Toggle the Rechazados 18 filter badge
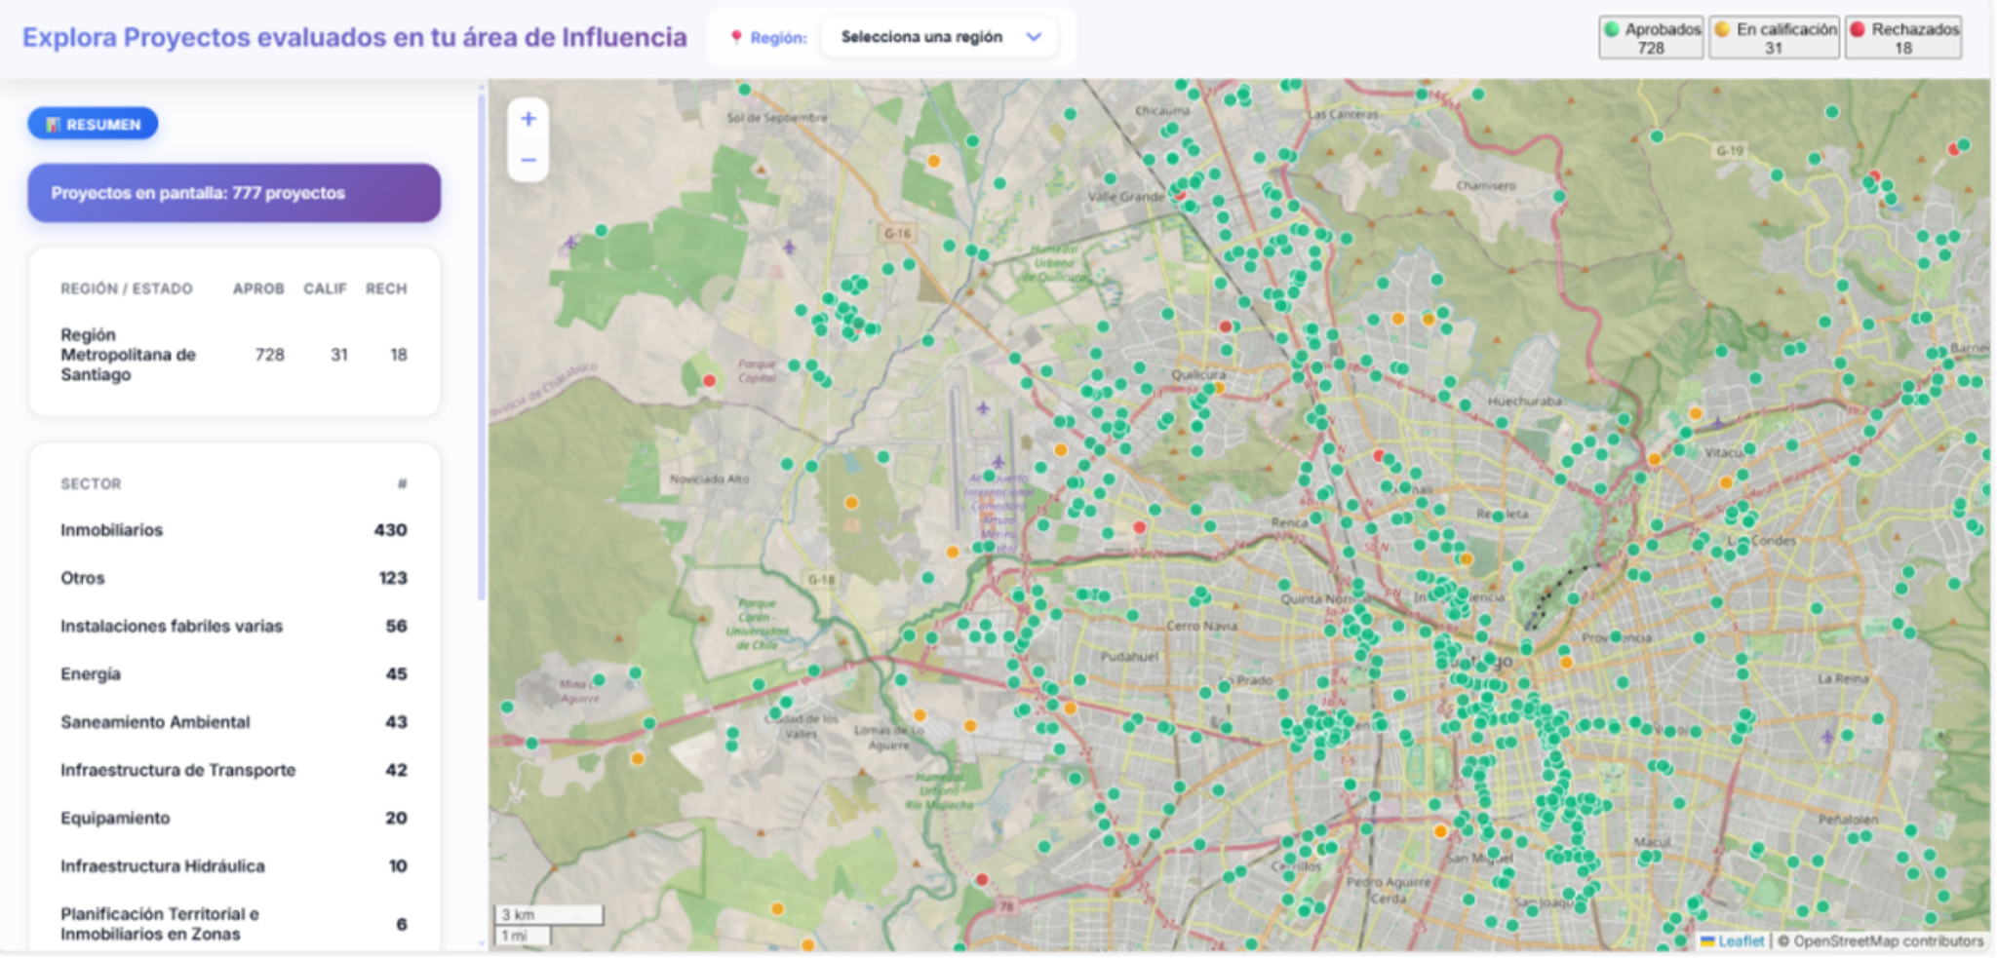 (x=1902, y=38)
